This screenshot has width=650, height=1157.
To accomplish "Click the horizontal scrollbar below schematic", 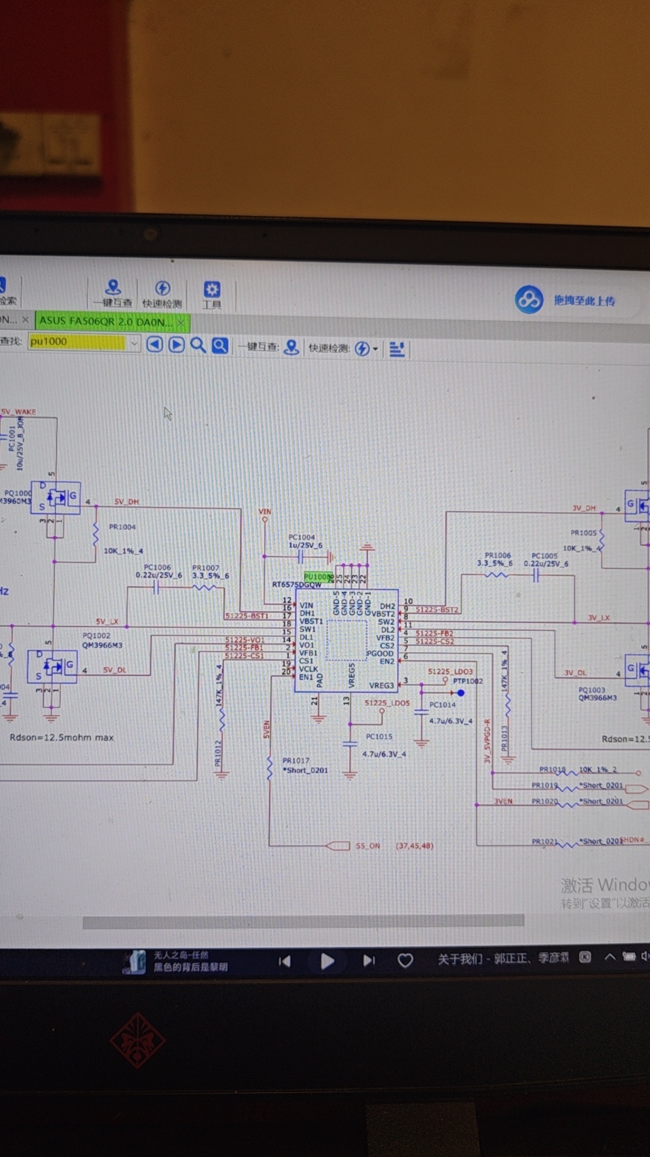I will [303, 921].
